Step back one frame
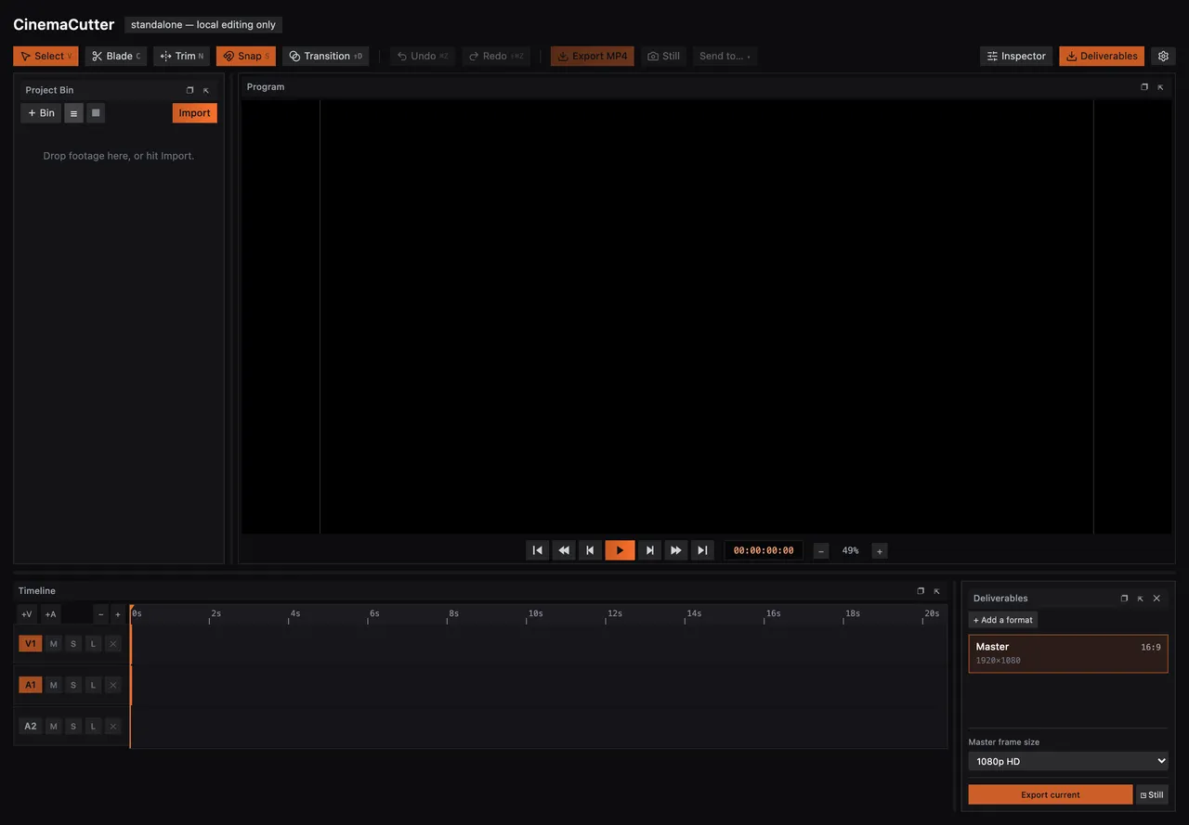The height and width of the screenshot is (825, 1189). tap(590, 550)
